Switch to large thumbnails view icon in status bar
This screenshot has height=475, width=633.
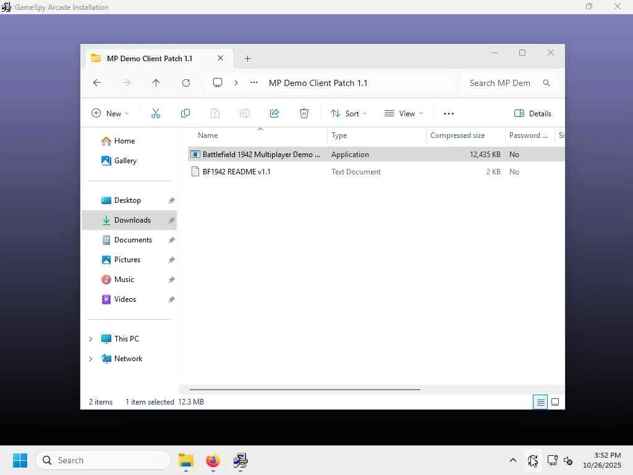tap(555, 402)
